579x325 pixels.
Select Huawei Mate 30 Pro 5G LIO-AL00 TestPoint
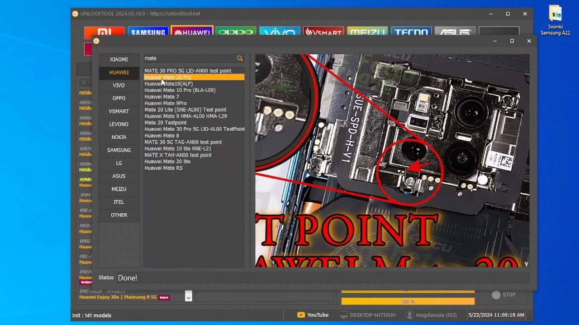[x=194, y=129]
